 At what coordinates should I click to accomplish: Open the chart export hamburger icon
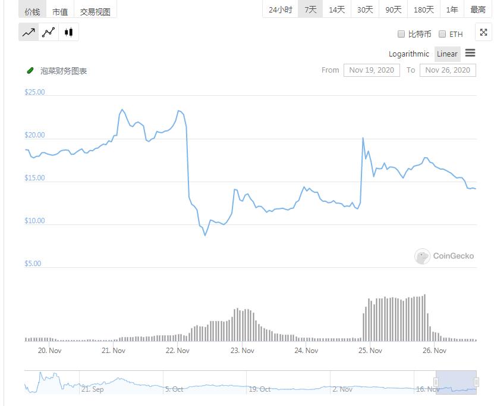(x=470, y=54)
